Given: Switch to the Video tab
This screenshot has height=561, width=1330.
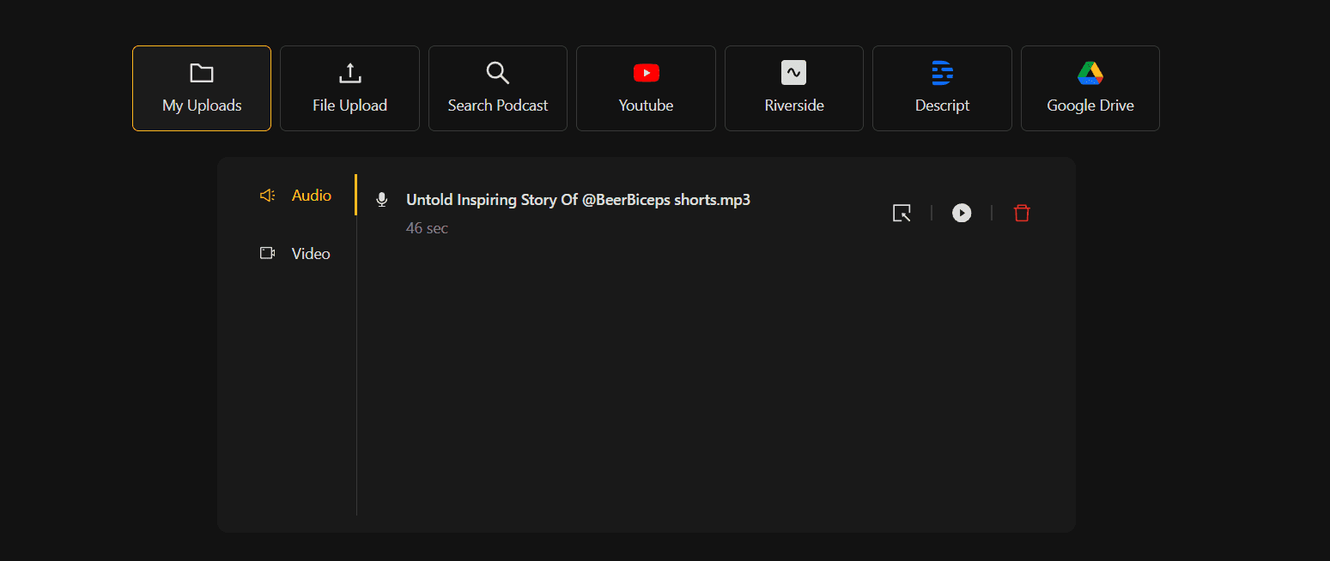Looking at the screenshot, I should (310, 253).
